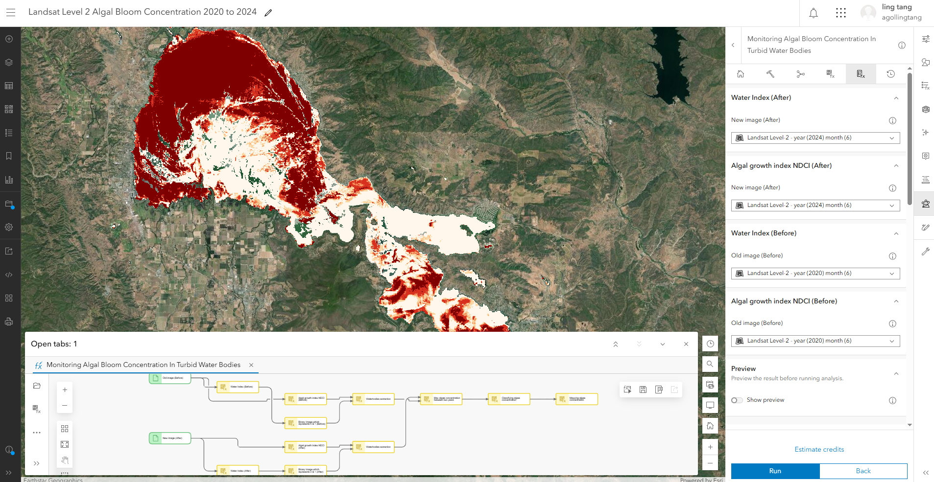
Task: Open the Charts panel in left sidebar
Action: [x=9, y=180]
